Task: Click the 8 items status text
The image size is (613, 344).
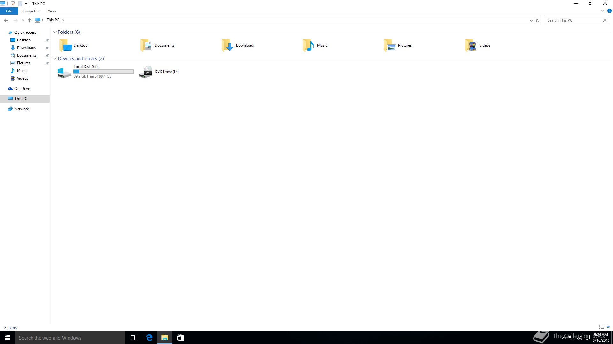Action: 11,328
